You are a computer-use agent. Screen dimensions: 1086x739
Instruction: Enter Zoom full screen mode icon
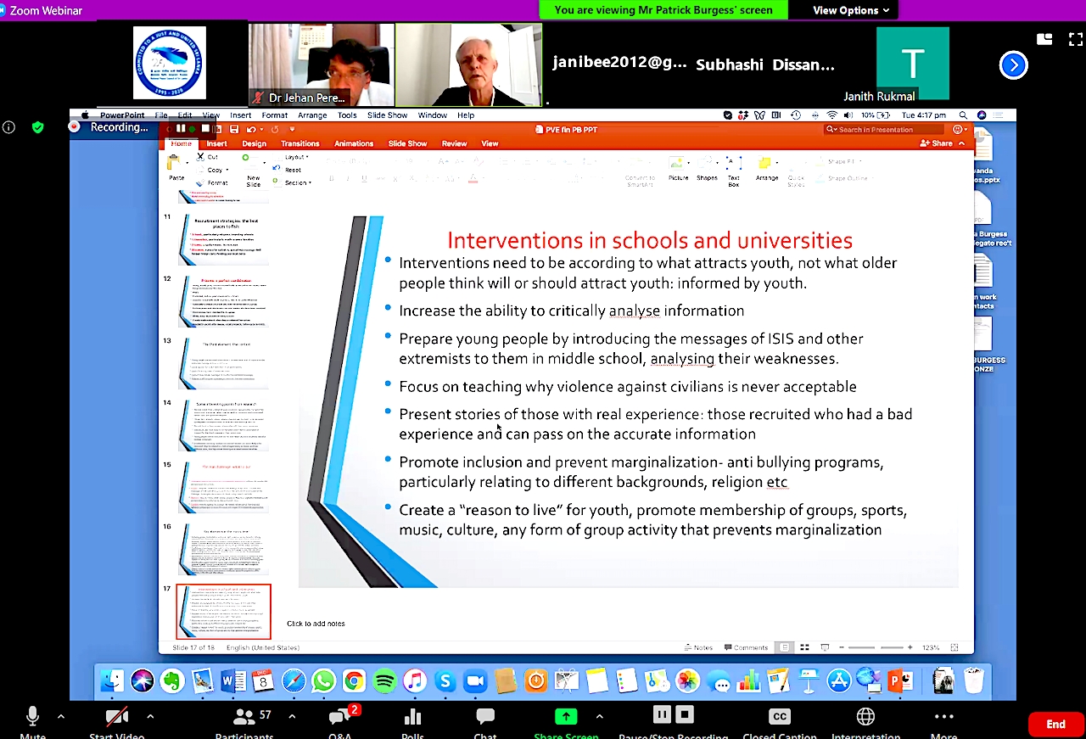(1075, 39)
